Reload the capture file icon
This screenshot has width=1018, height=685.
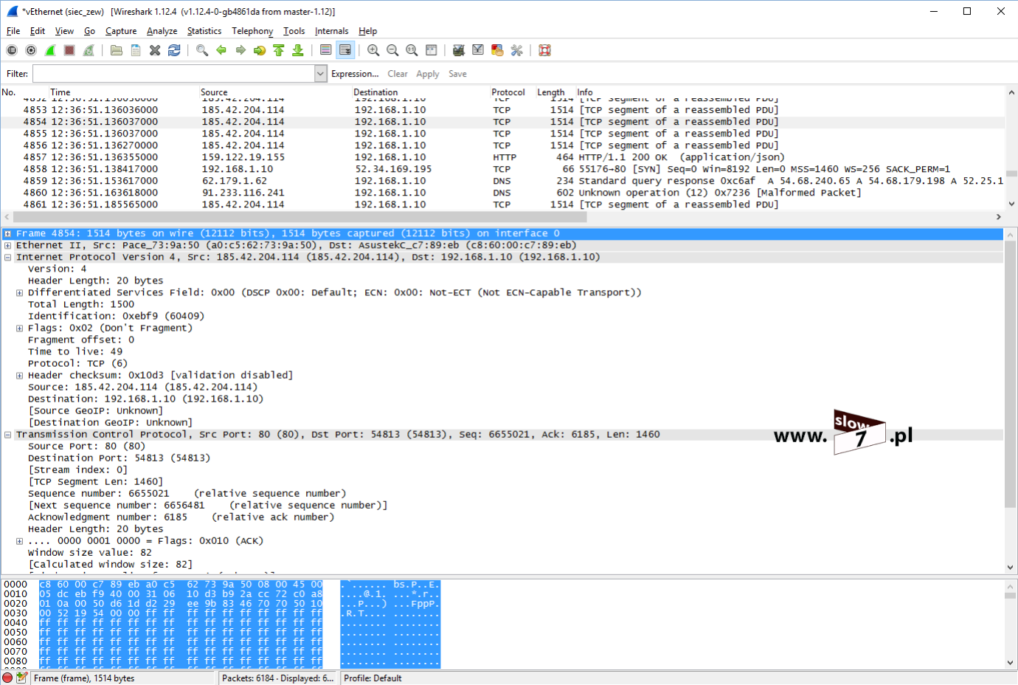174,50
